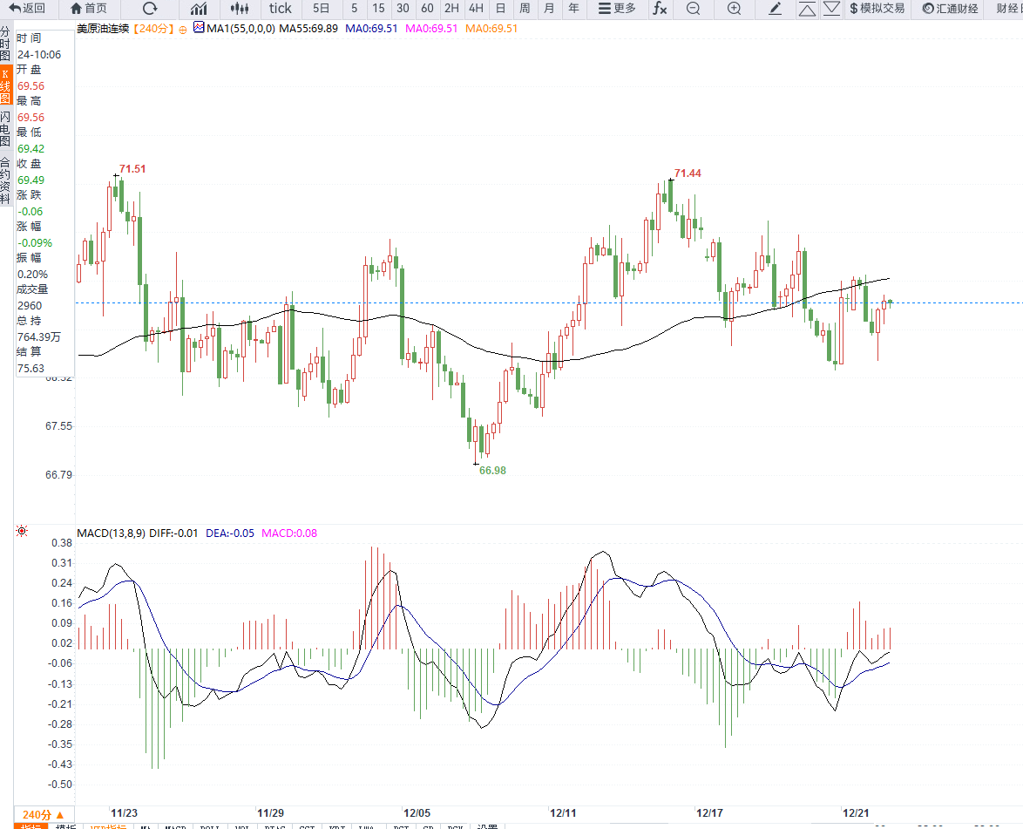Click the 总持 764.39万 value
This screenshot has height=829, width=1023.
38,337
